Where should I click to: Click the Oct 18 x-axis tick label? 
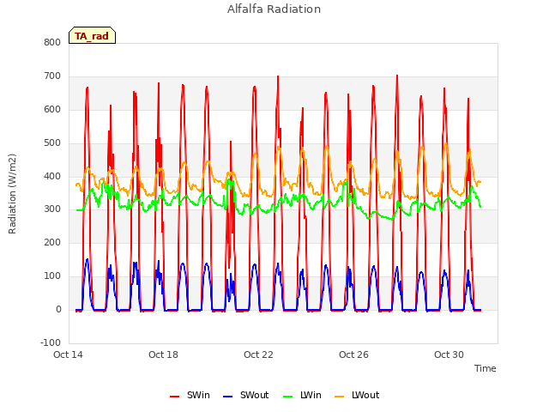[163, 354]
